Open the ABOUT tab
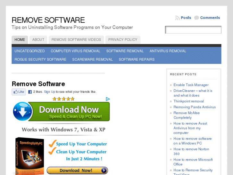 [x=38, y=39]
